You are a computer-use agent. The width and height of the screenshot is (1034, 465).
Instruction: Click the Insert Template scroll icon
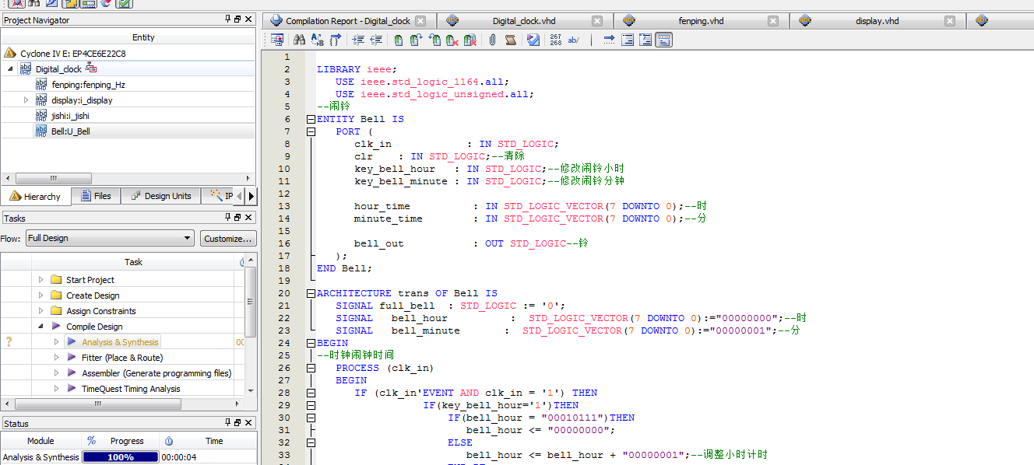coord(511,40)
